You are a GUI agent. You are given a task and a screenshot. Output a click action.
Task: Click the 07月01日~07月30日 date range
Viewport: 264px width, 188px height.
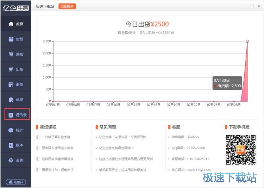[157, 33]
